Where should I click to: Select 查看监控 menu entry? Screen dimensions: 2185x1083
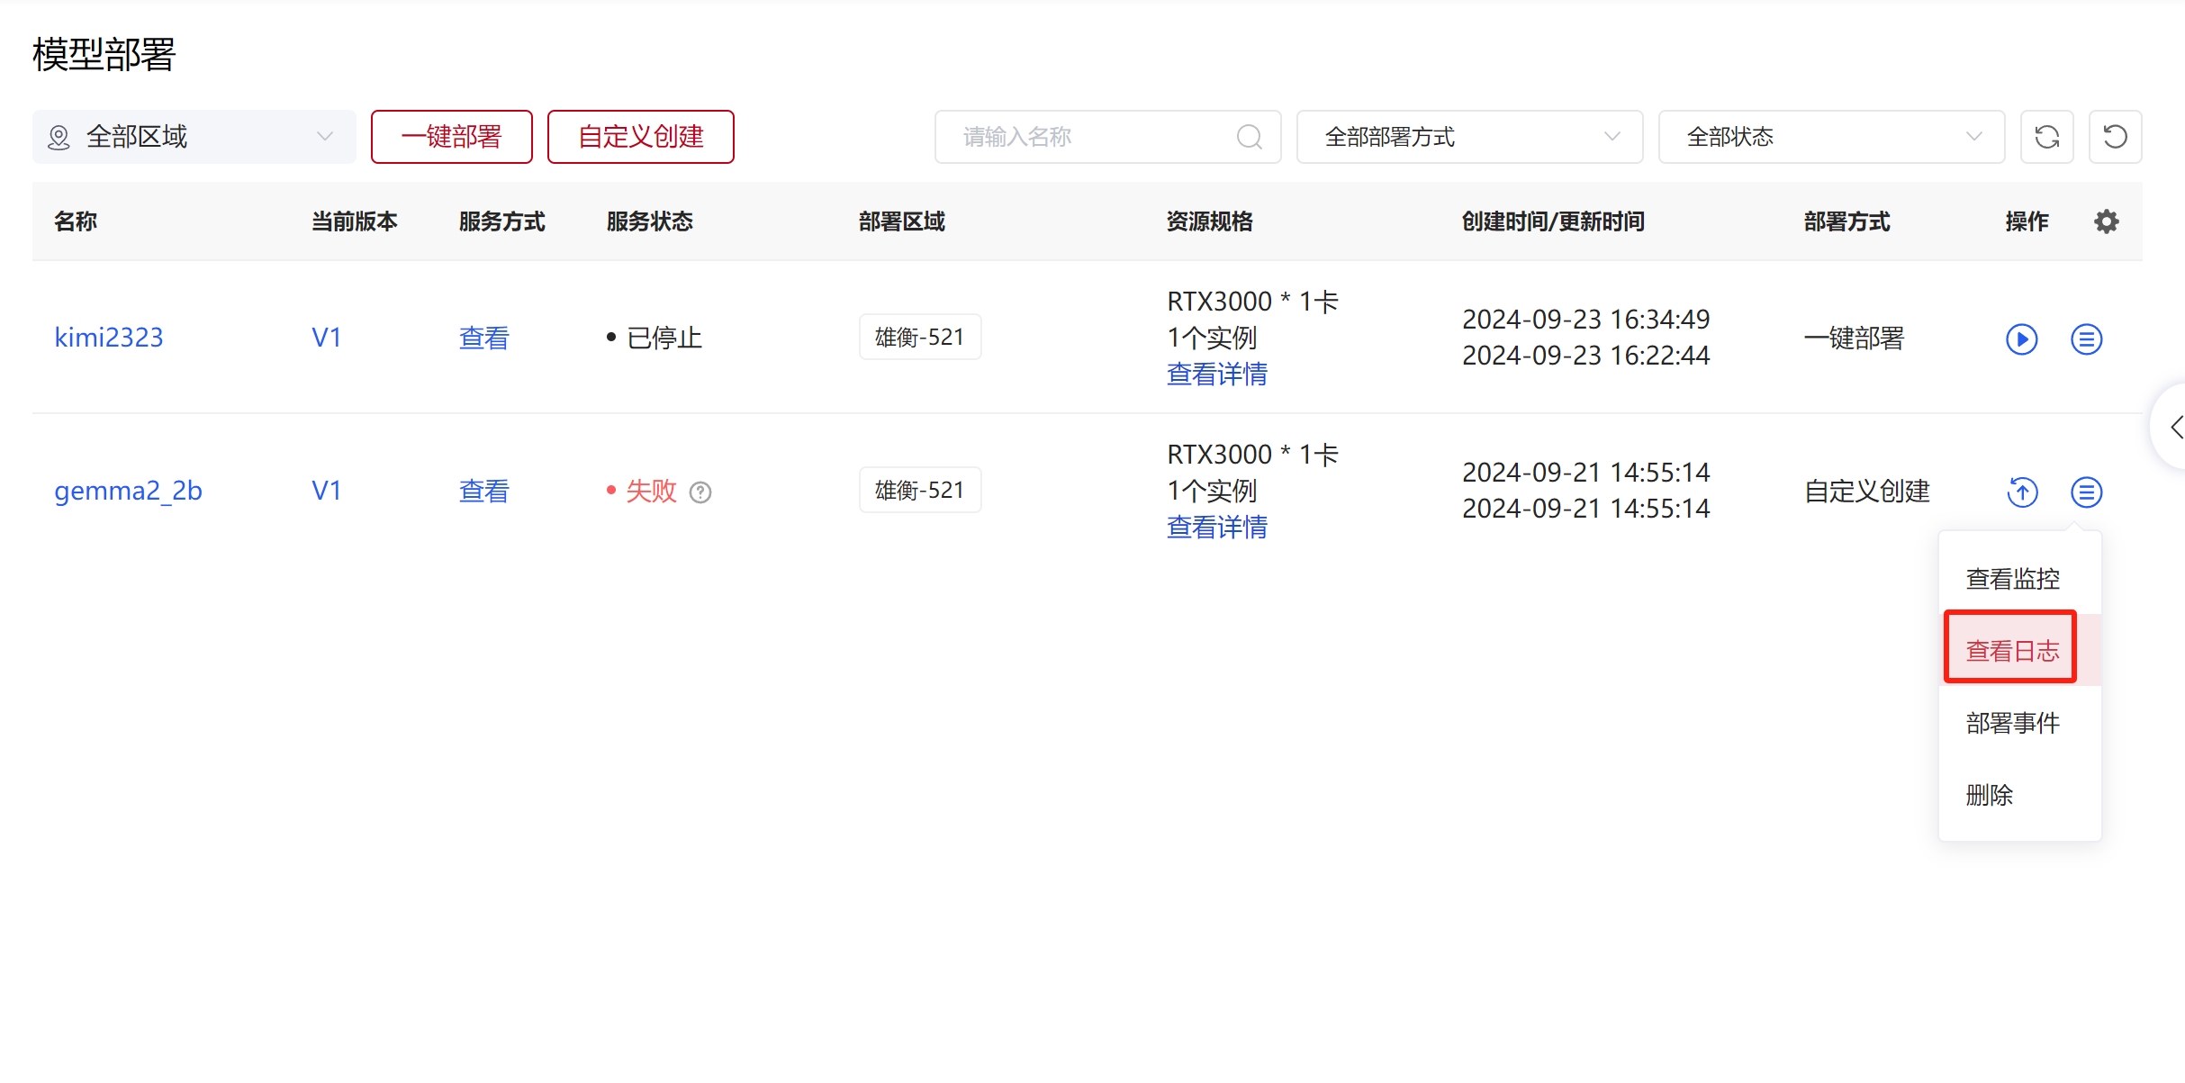coord(2012,579)
